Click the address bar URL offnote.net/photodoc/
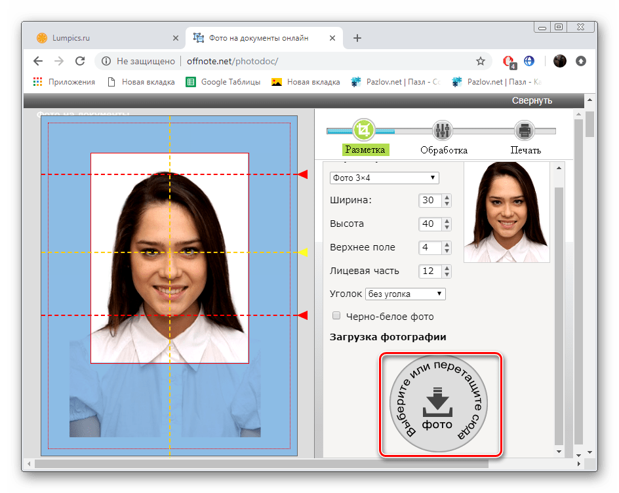 click(233, 61)
